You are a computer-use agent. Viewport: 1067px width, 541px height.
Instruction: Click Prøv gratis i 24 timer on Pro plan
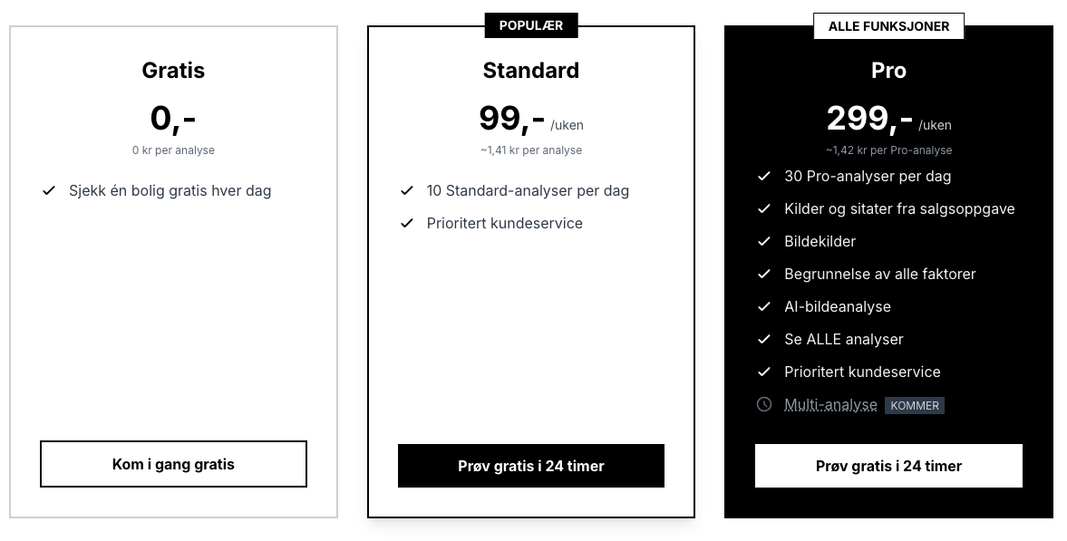(x=888, y=466)
